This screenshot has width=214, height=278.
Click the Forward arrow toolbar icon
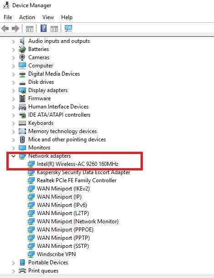[16, 28]
